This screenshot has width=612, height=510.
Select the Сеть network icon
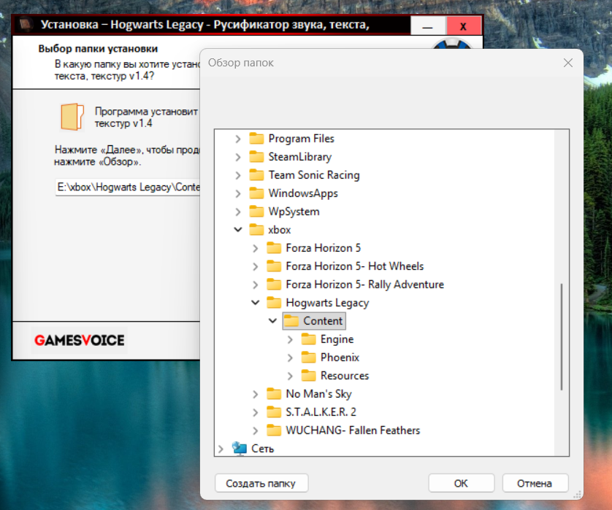coord(240,448)
